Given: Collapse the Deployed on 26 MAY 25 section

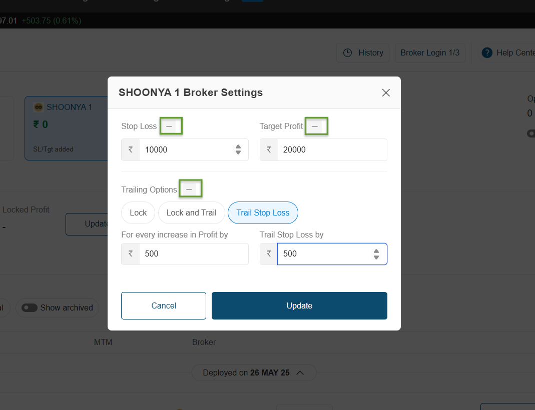Looking at the screenshot, I should coord(300,373).
